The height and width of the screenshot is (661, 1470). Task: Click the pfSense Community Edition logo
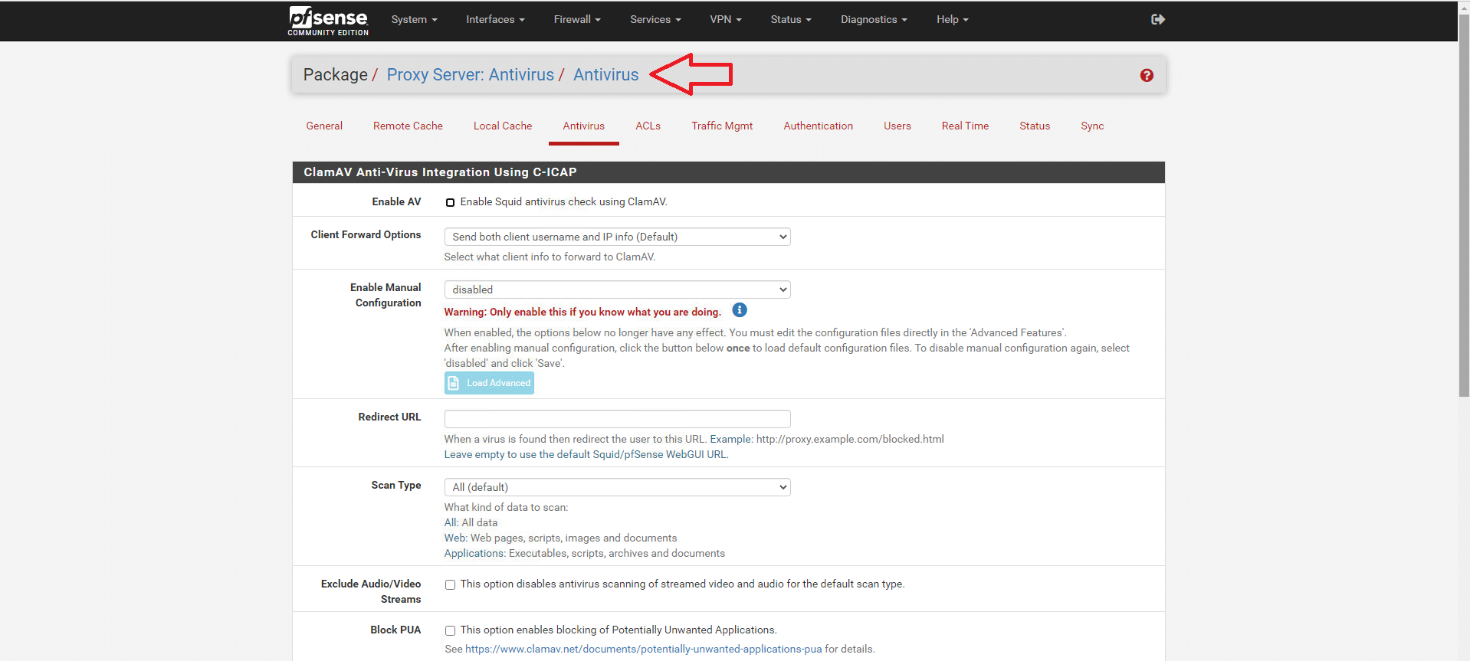pyautogui.click(x=328, y=21)
